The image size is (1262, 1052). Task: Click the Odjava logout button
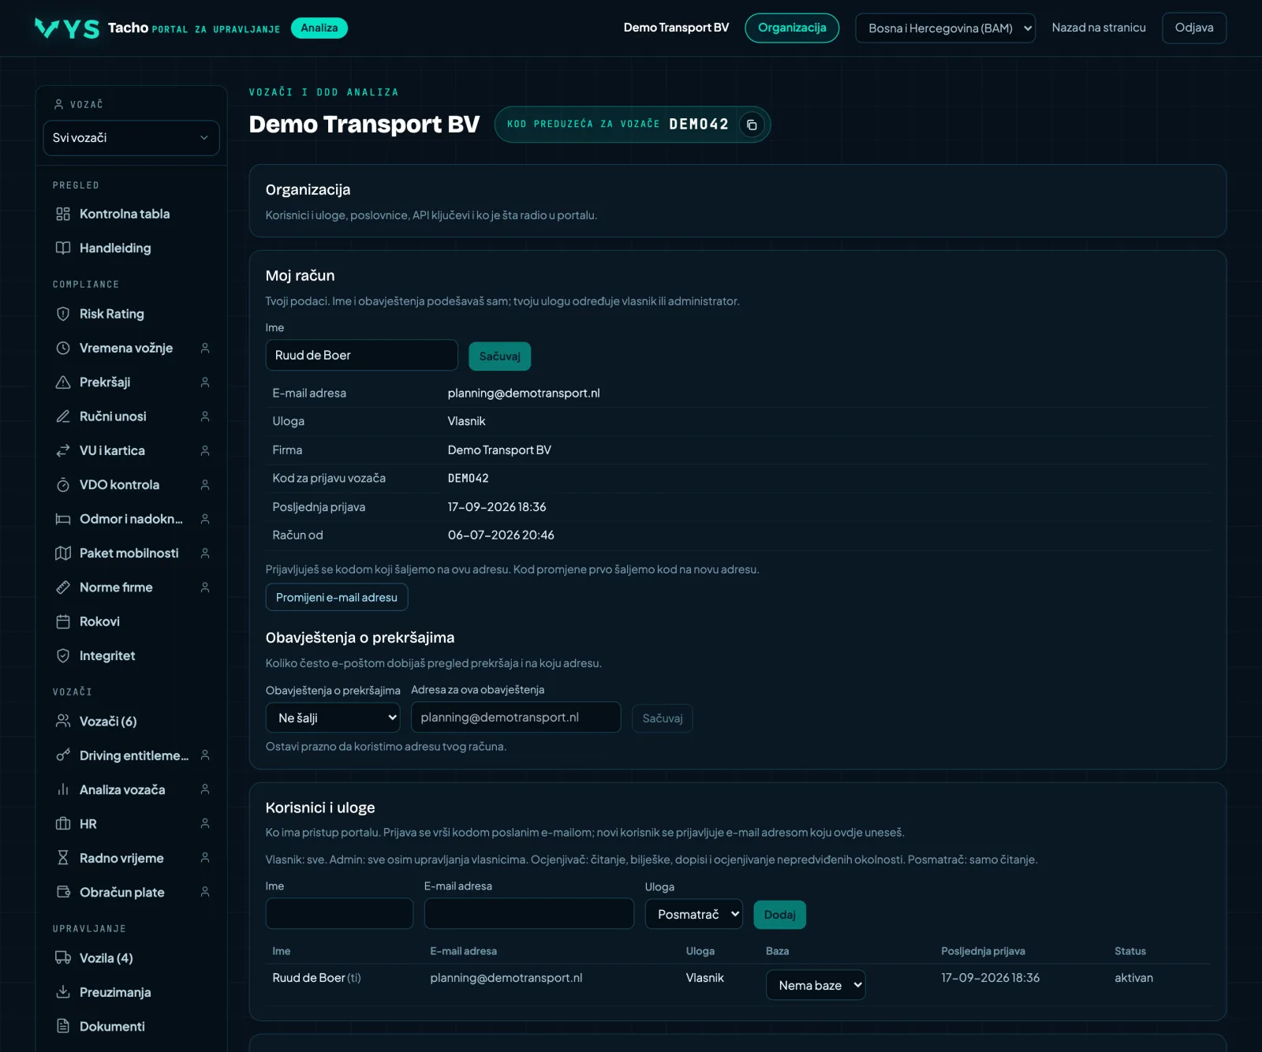coord(1194,28)
